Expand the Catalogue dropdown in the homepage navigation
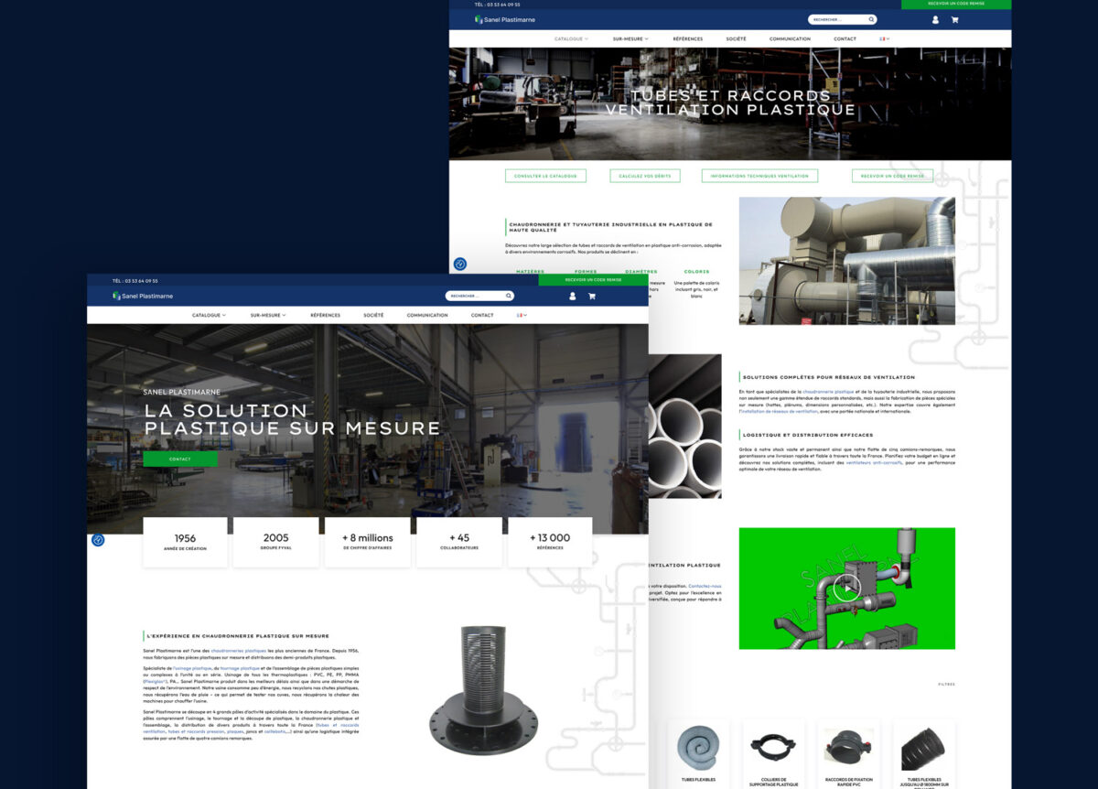Image resolution: width=1098 pixels, height=789 pixels. pyautogui.click(x=209, y=315)
